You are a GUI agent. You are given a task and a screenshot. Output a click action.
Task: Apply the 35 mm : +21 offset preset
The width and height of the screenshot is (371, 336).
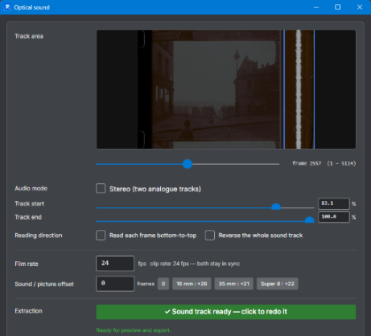click(x=233, y=284)
